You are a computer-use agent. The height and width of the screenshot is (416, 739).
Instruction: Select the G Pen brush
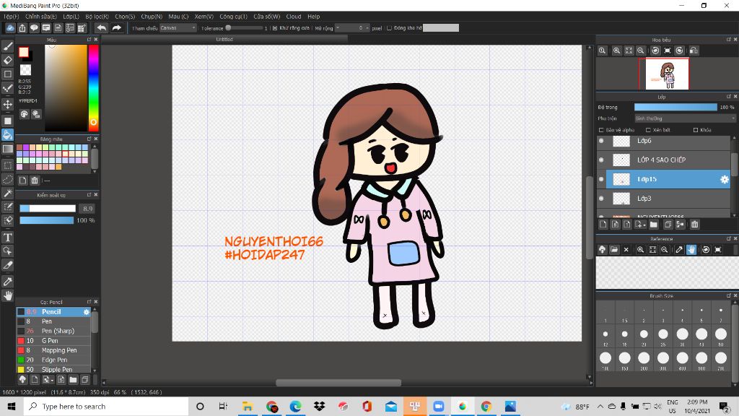click(53, 341)
